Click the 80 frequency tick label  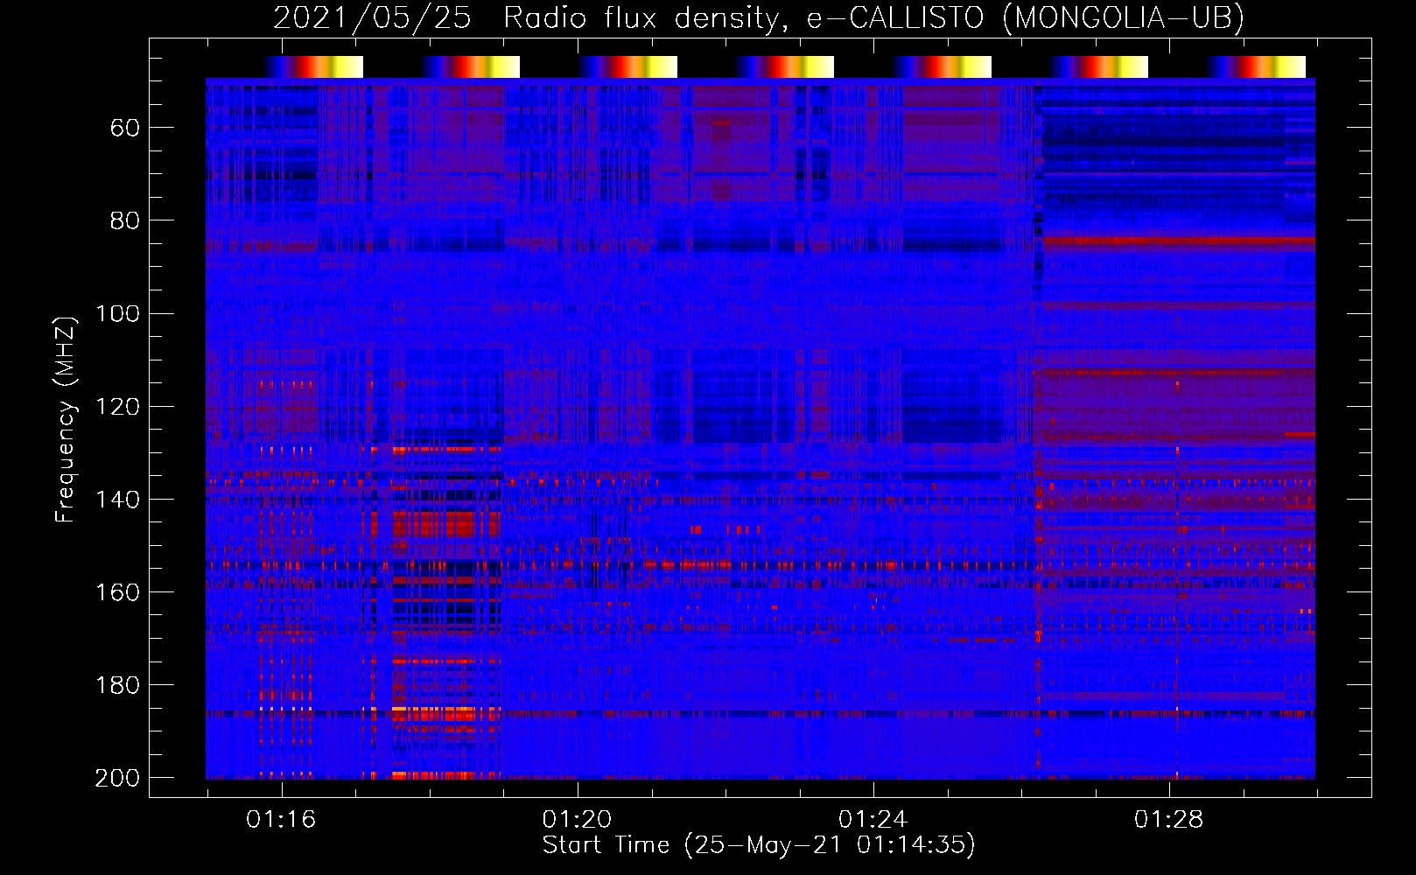point(124,220)
